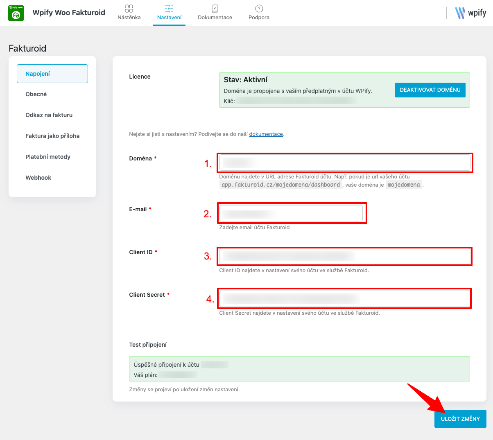493x440 pixels.
Task: Click the Client Secret input field
Action: [345, 299]
